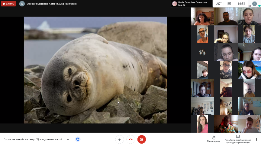This screenshot has height=146, width=261.
Task: Click the red recording indicator badge
Action: 8,4
